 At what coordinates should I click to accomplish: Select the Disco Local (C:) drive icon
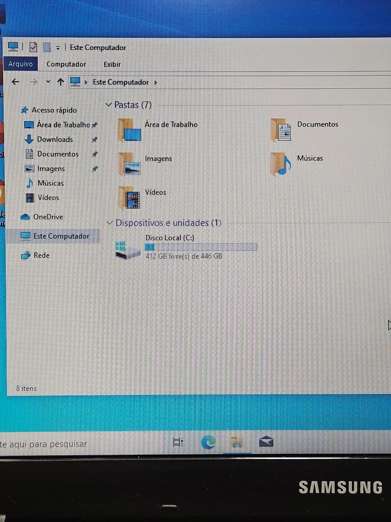tap(127, 250)
